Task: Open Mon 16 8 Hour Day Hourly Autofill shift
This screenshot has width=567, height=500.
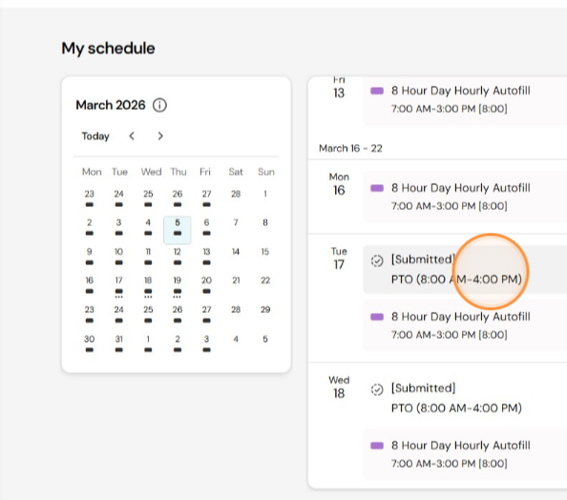Action: (465, 197)
